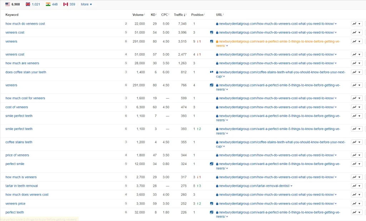366x221 pixels.
Task: Open chart dropdown arrow for 'perfect teeth' row
Action: tap(360, 212)
